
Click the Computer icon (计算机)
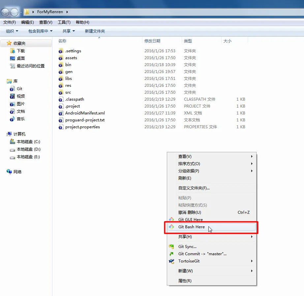pyautogui.click(x=9, y=134)
